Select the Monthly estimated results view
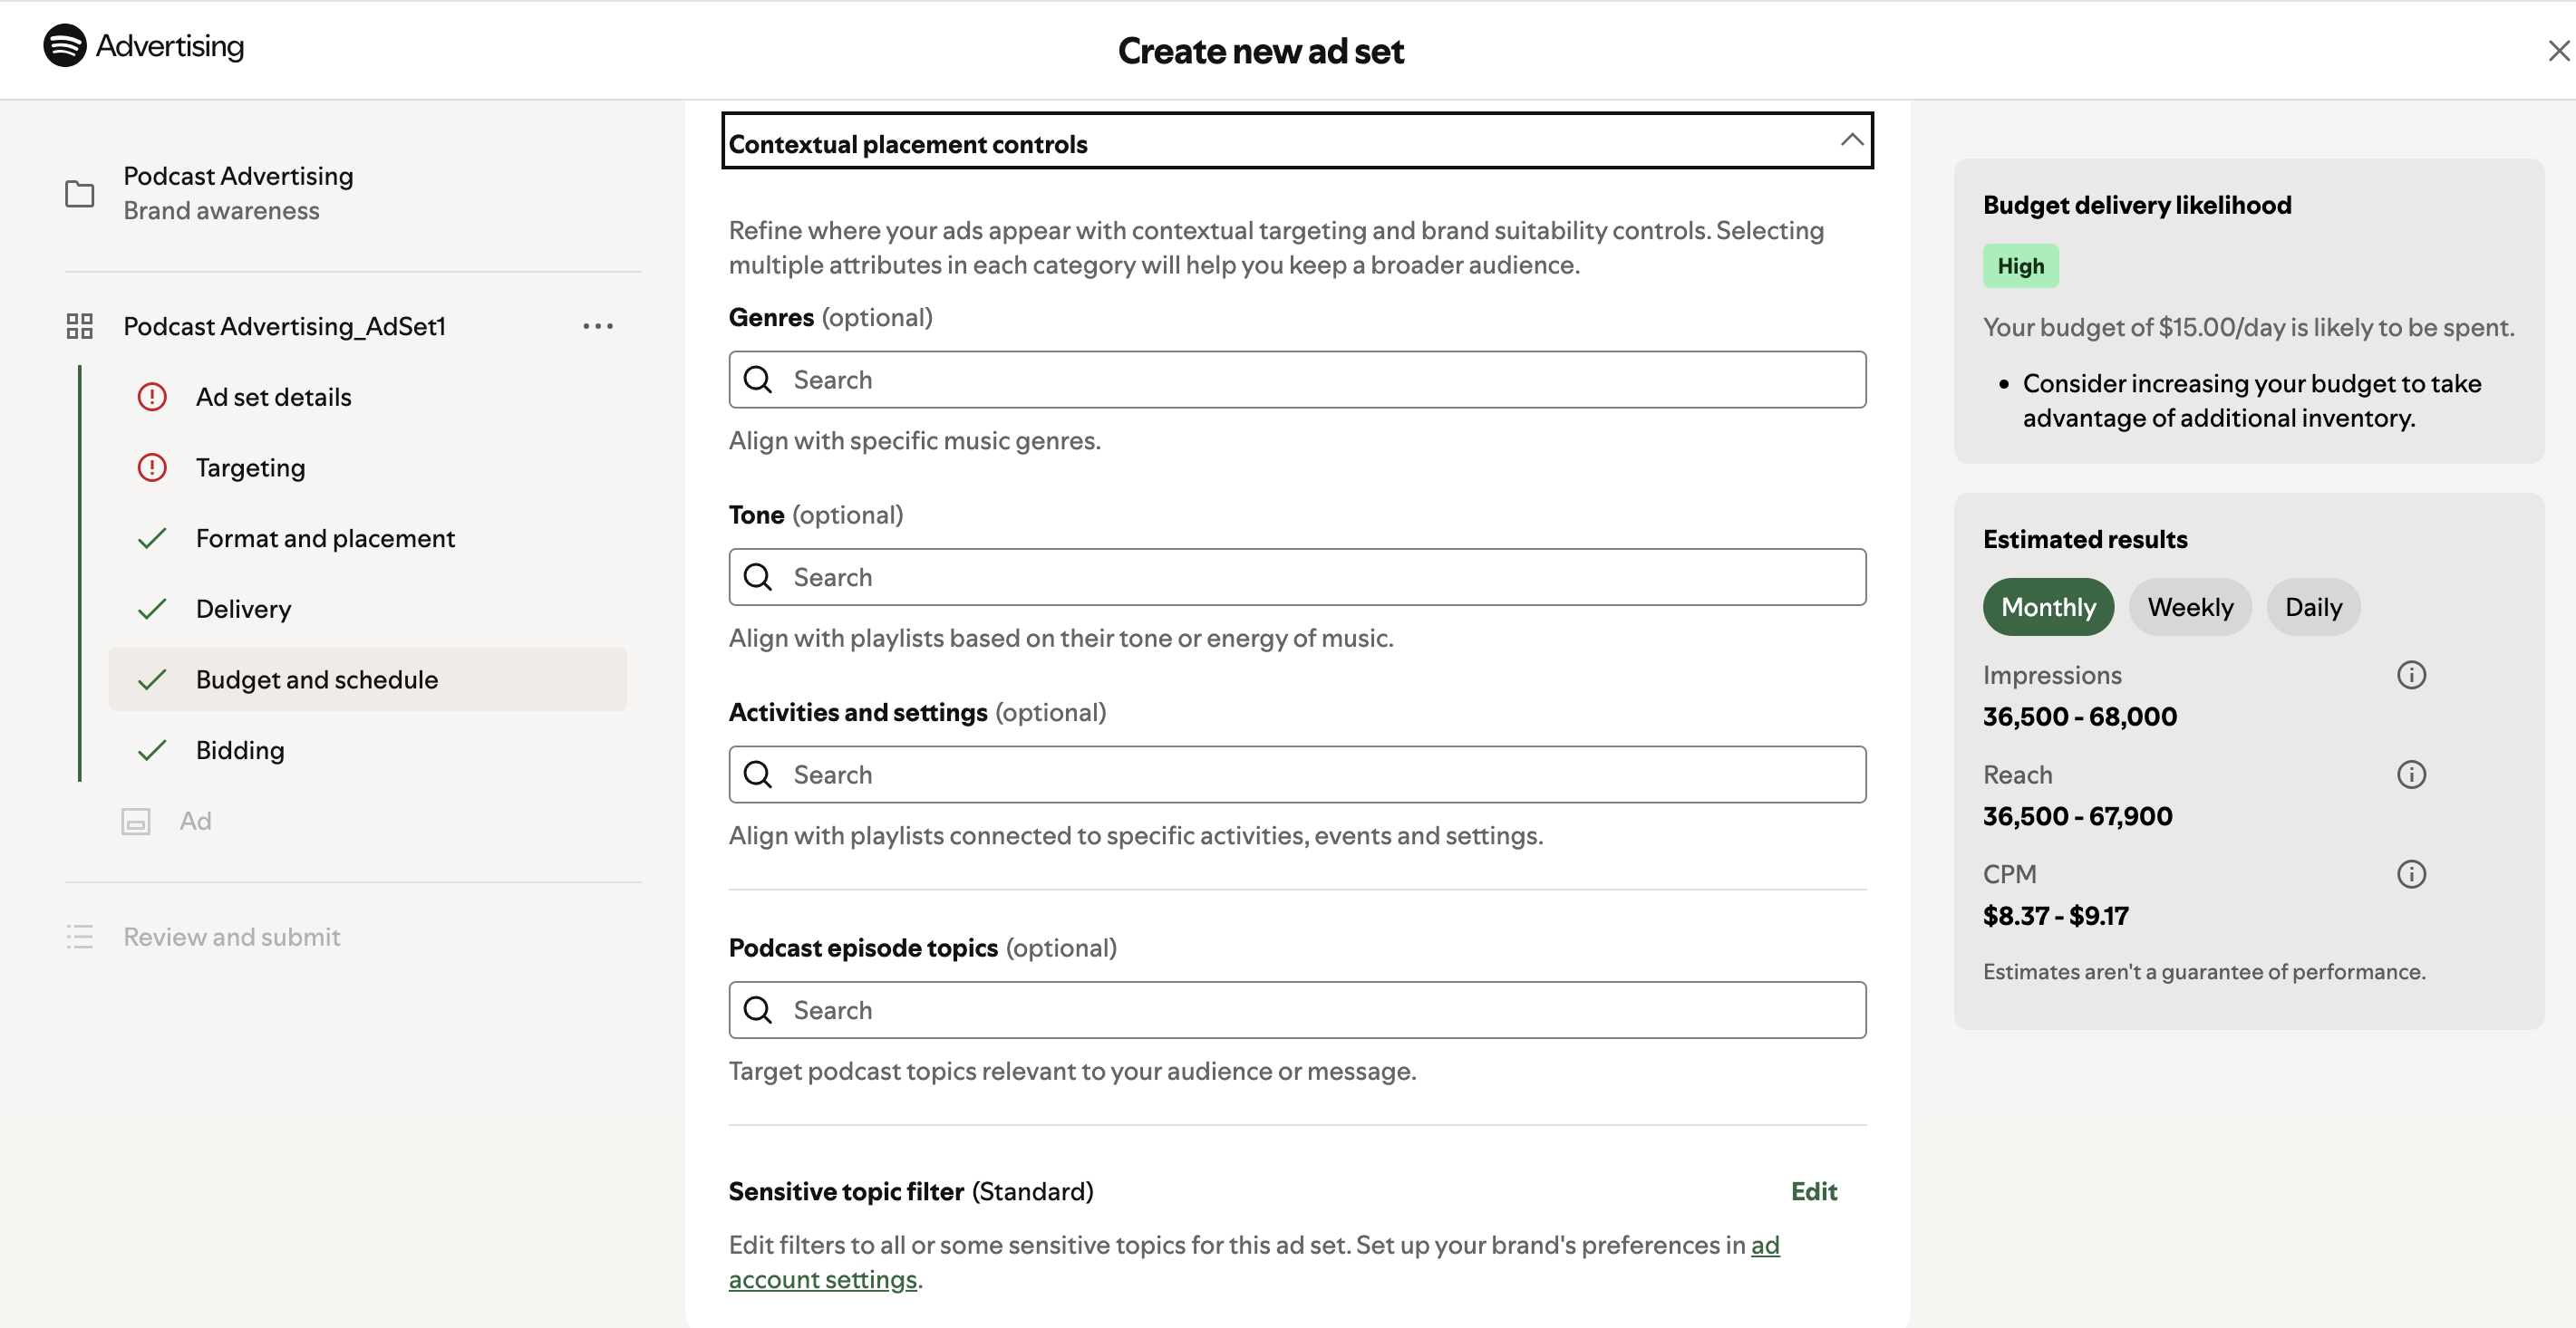 (2048, 607)
